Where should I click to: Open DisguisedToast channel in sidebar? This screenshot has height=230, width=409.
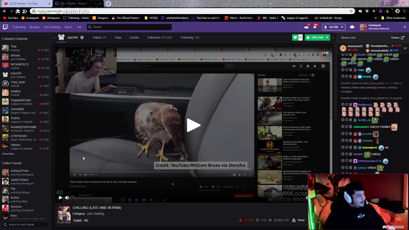point(26,102)
